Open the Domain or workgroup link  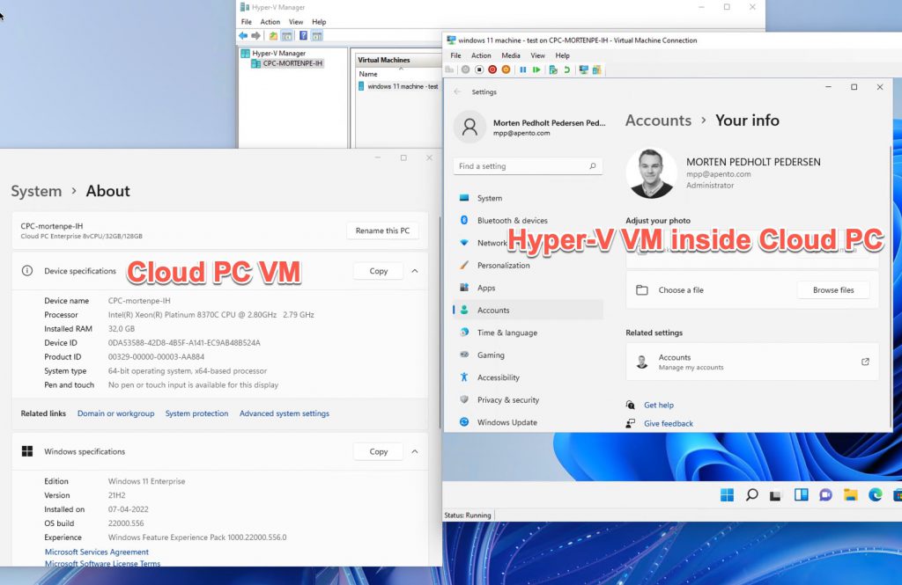click(115, 413)
